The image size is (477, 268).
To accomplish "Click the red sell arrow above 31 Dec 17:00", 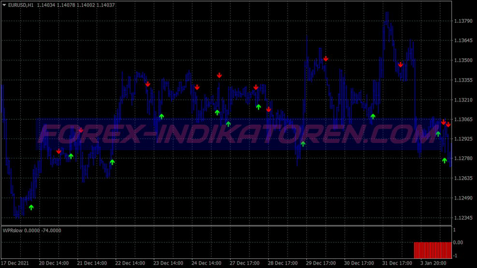I will point(400,64).
